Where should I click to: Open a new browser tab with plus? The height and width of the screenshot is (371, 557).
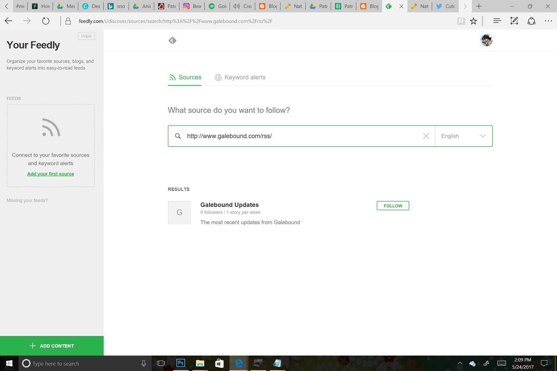479,6
